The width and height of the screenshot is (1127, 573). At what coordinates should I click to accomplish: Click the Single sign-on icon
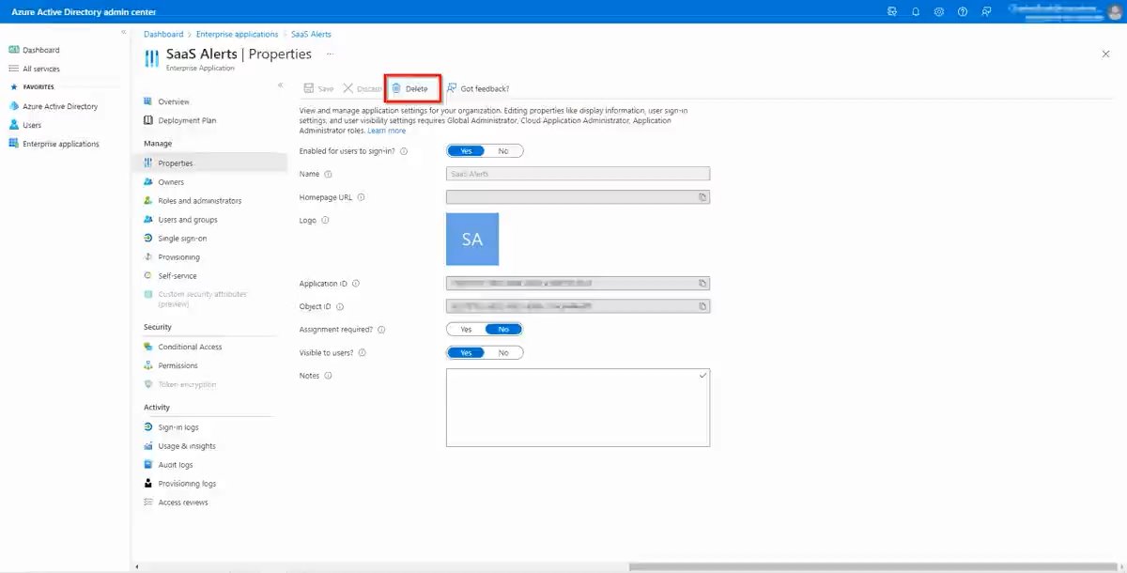(x=148, y=239)
